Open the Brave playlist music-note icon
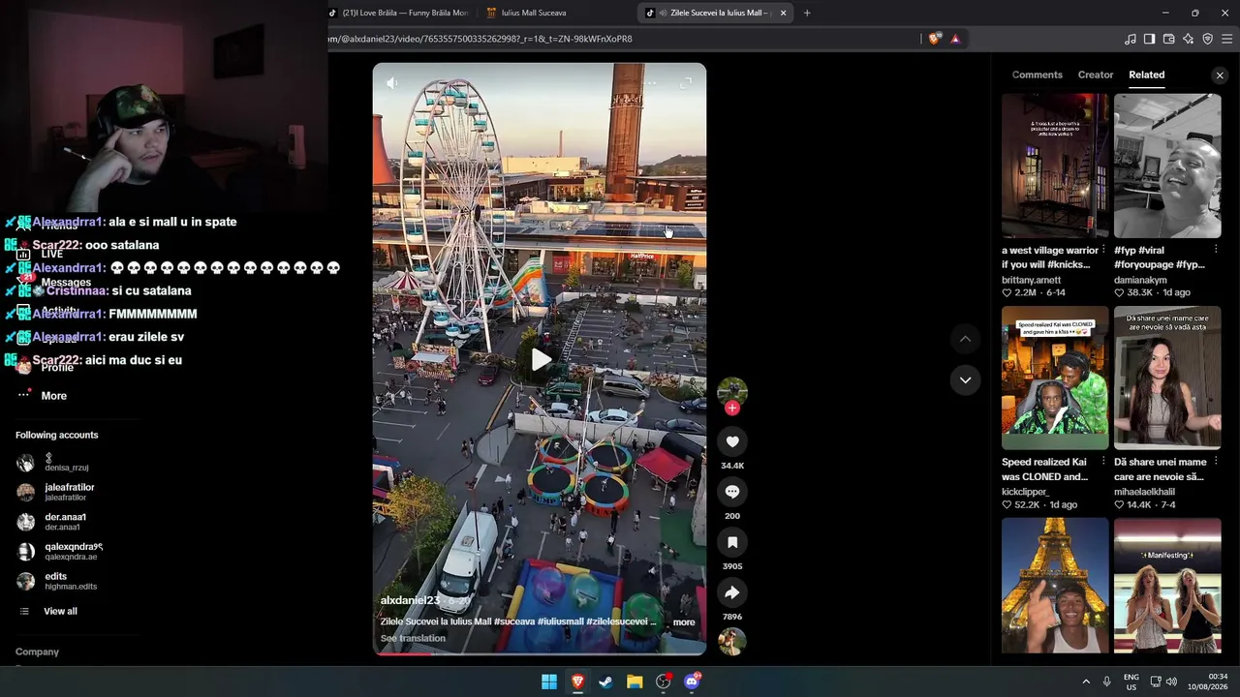Screen dimensions: 1240x697 (1130, 39)
